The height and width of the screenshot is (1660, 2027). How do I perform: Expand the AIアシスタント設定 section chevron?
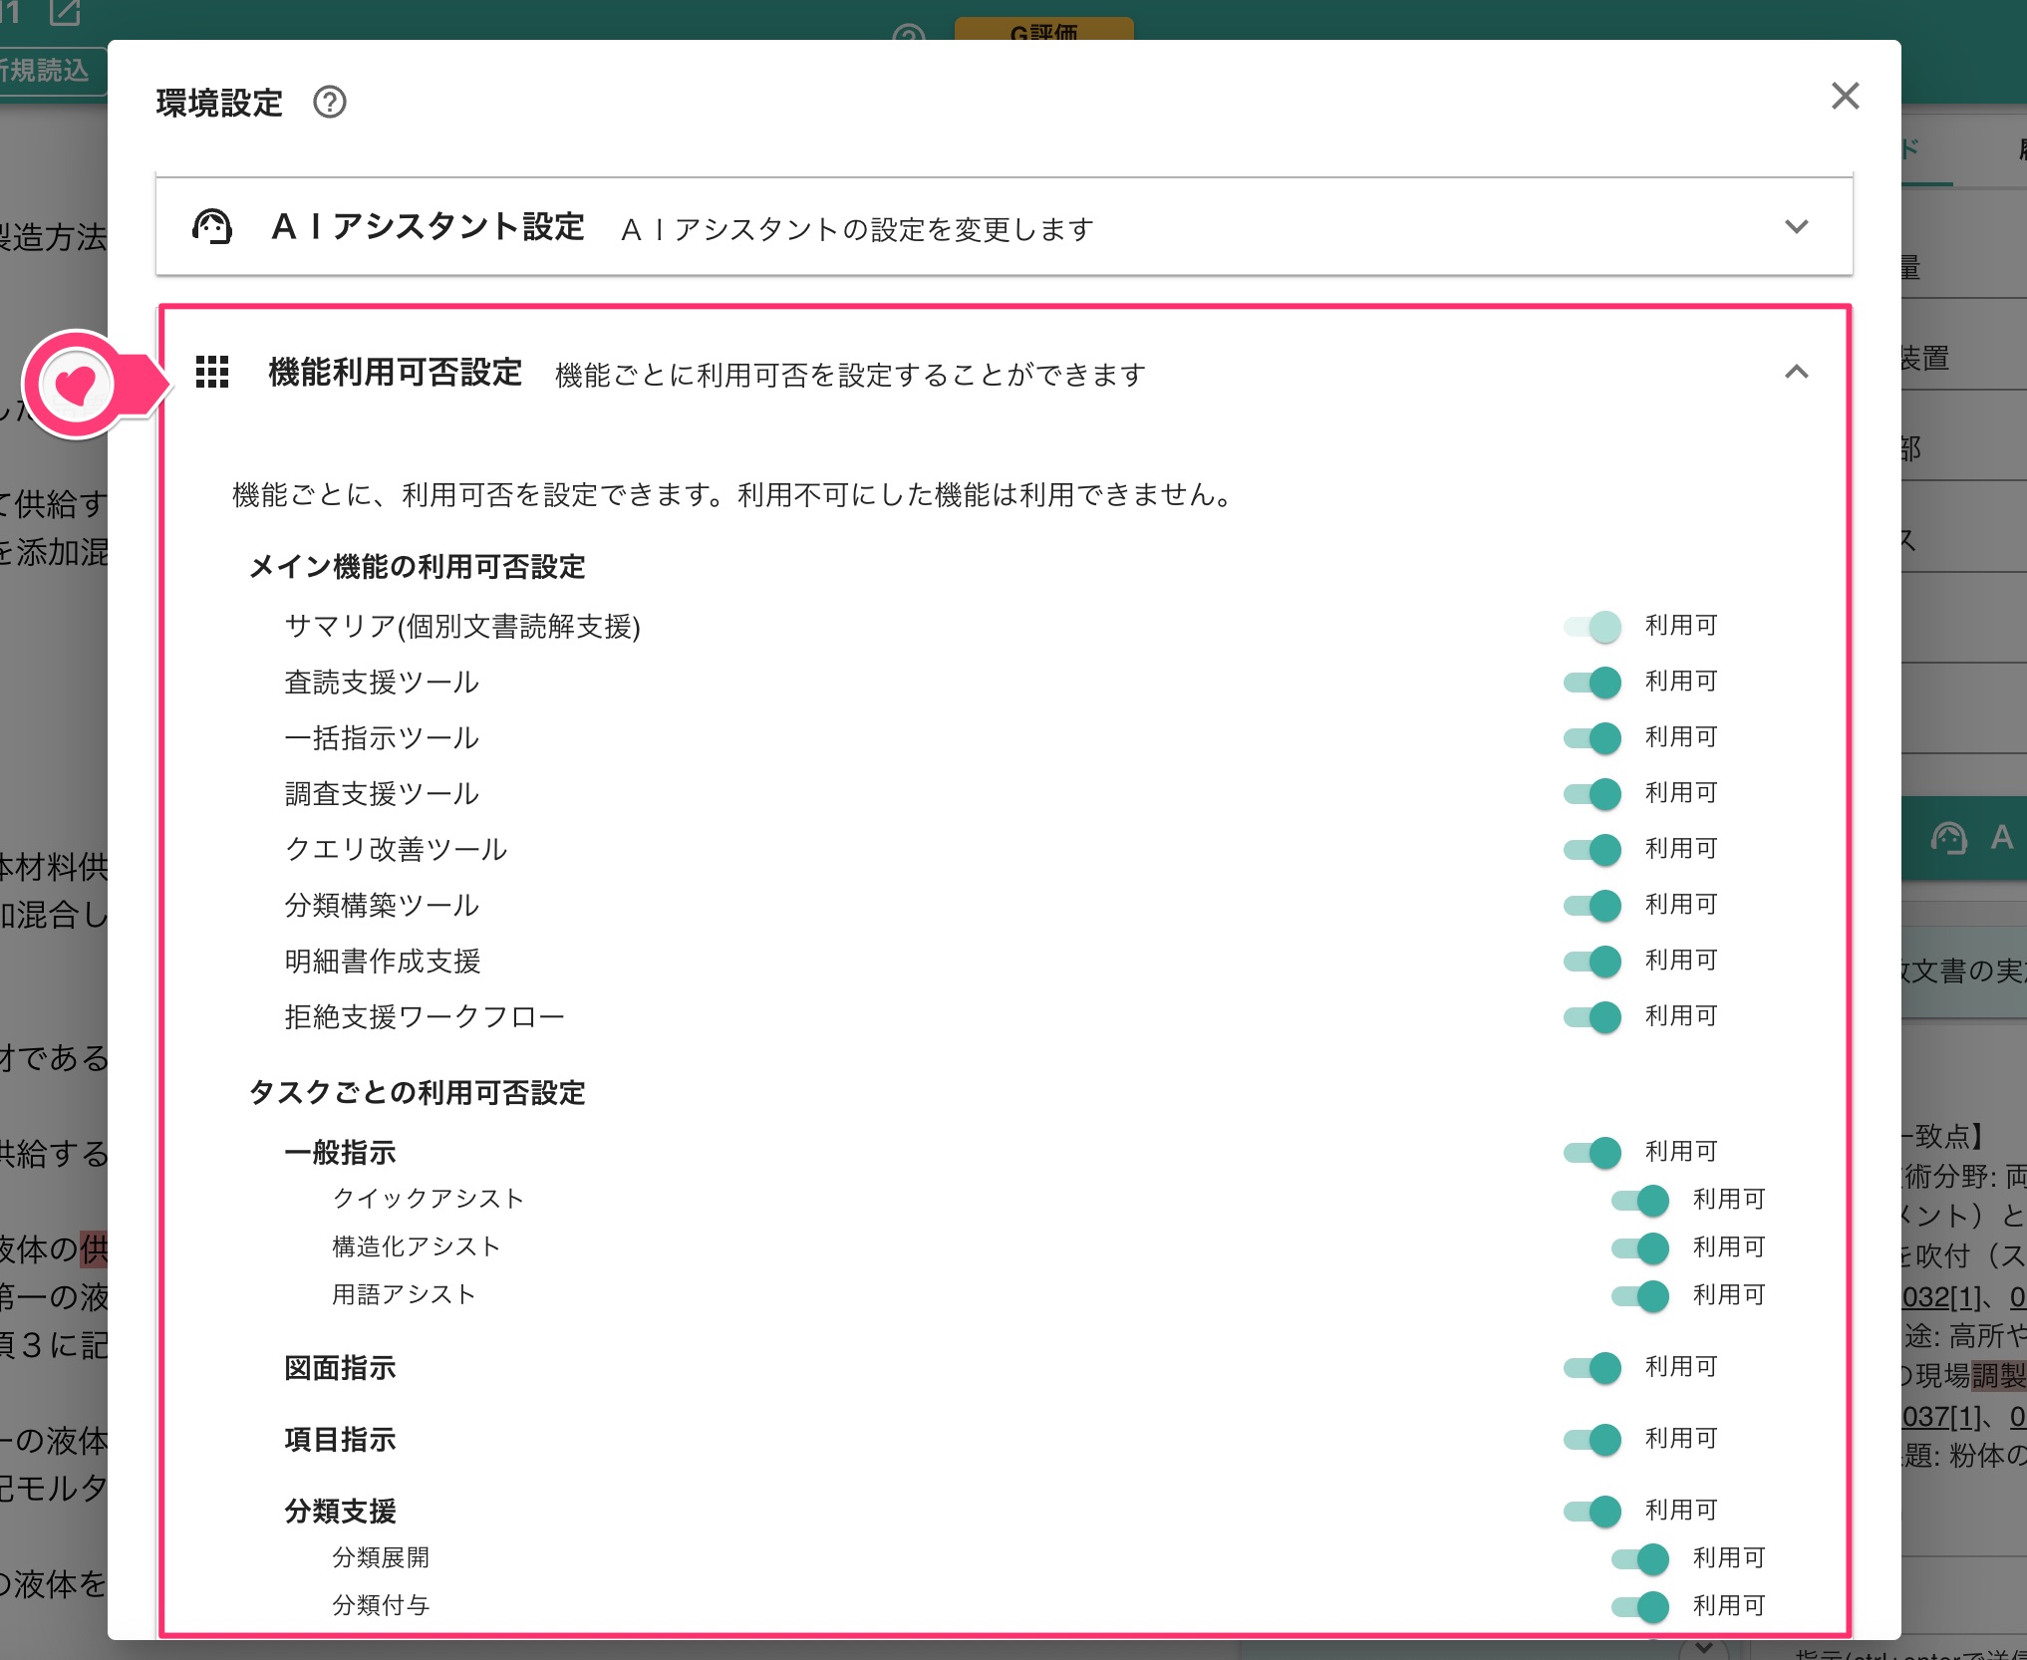point(1796,226)
